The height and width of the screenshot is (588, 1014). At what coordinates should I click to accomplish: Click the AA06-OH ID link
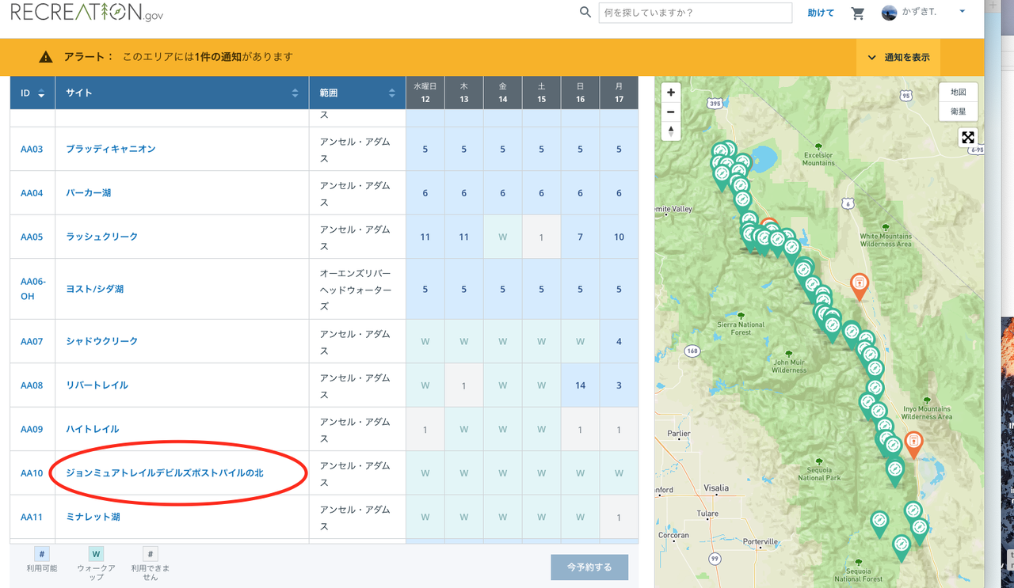click(33, 289)
